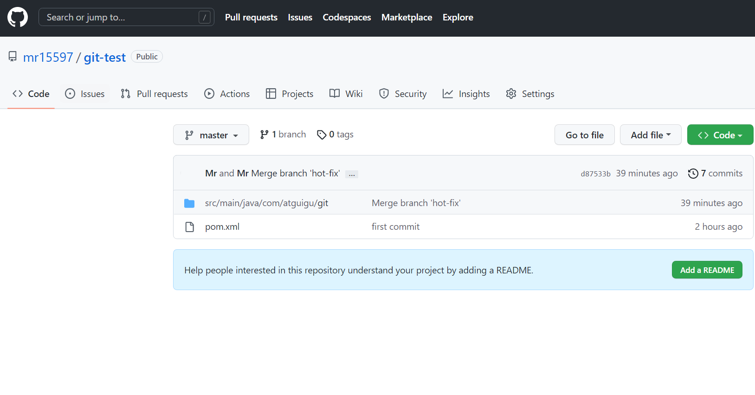Click the Projects tab table icon
The image size is (755, 395).
click(271, 94)
